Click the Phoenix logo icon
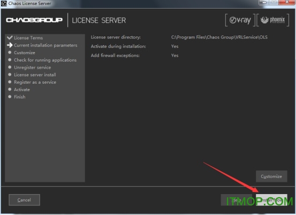Viewport: 296px width, 215px height. click(273, 20)
